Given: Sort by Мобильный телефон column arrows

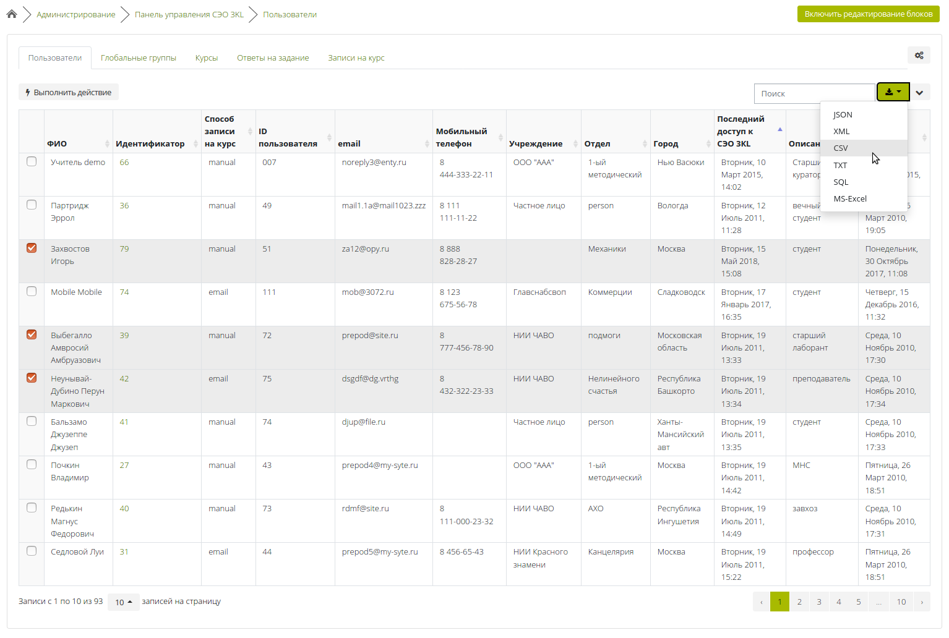Looking at the screenshot, I should [500, 137].
